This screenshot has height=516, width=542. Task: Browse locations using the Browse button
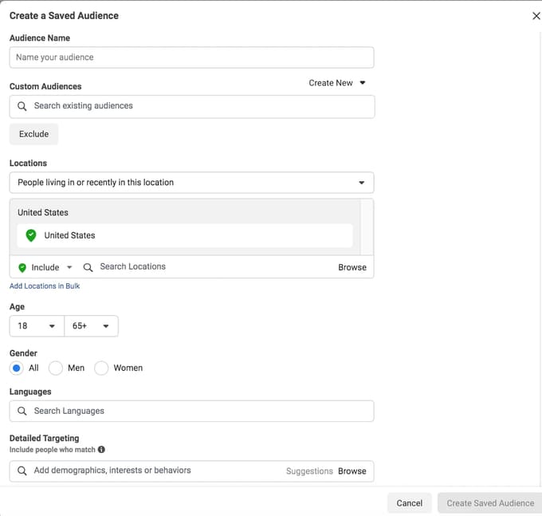pyautogui.click(x=352, y=267)
